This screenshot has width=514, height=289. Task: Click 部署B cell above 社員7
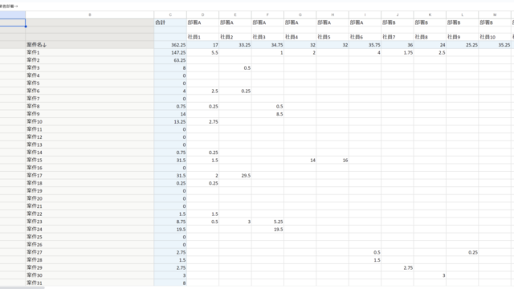tap(398, 22)
